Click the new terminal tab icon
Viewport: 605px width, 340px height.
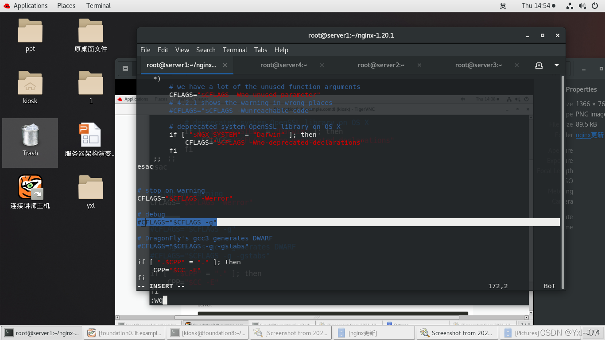pos(539,65)
